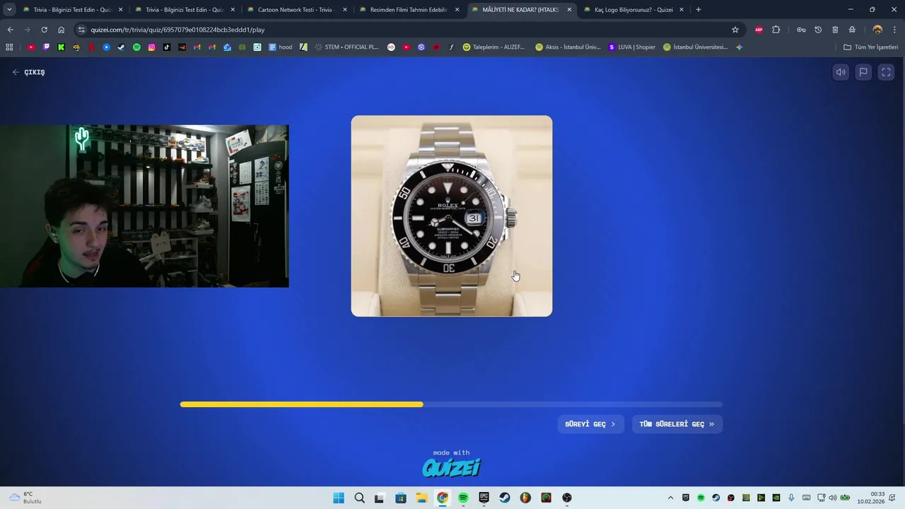905x509 pixels.
Task: Open the Taleplerim - AUZEF bookmark
Action: tap(494, 47)
